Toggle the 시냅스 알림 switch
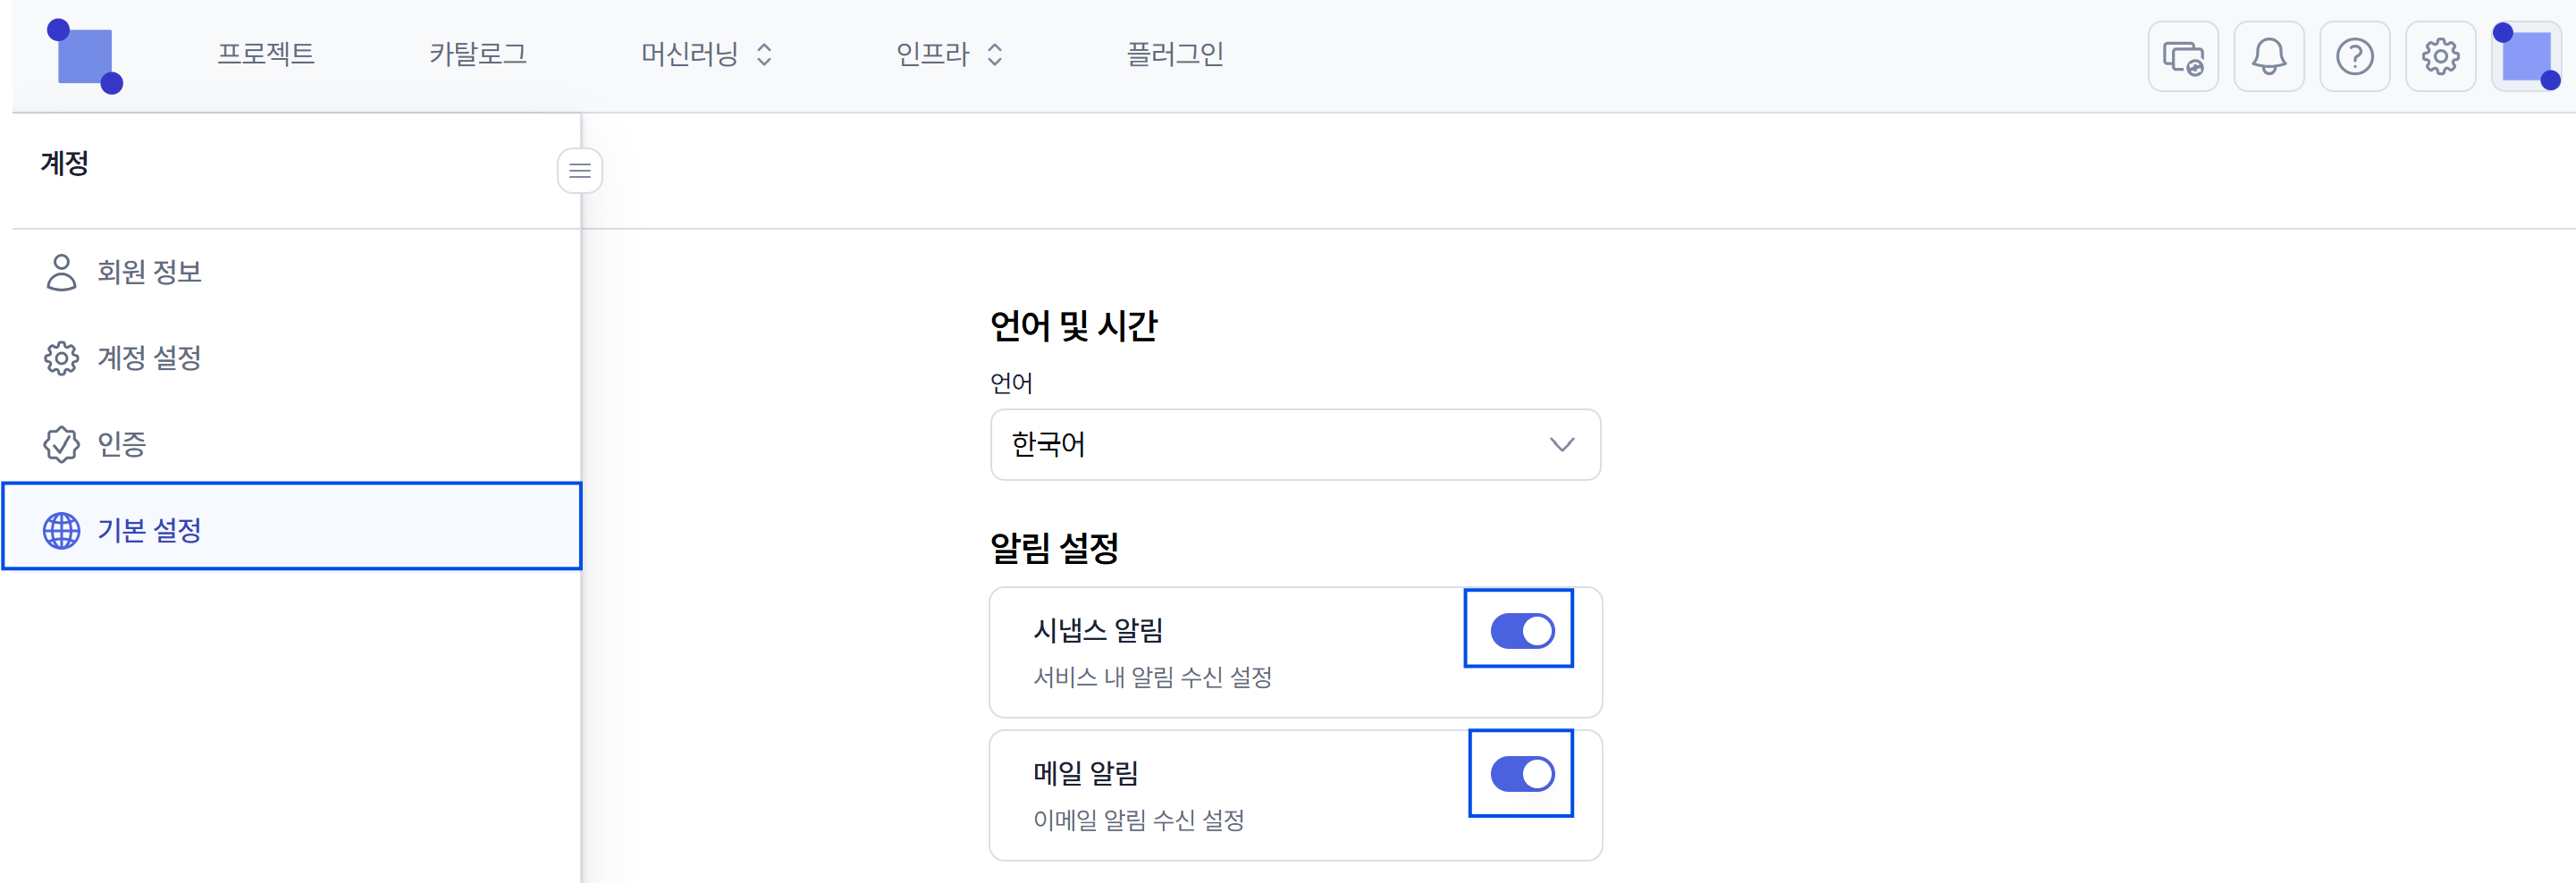This screenshot has width=2576, height=883. click(x=1522, y=631)
